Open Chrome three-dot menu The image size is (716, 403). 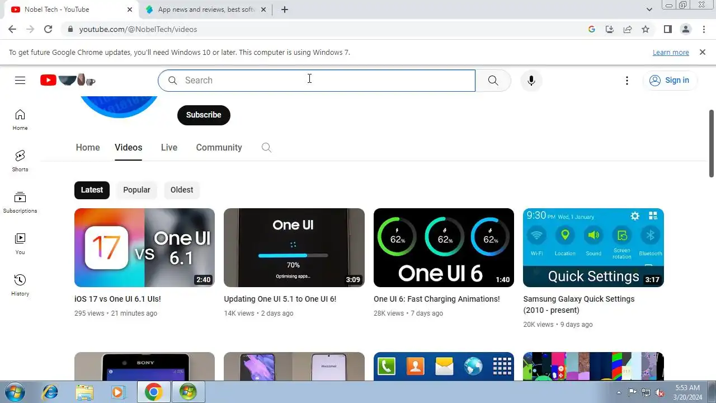pyautogui.click(x=704, y=29)
